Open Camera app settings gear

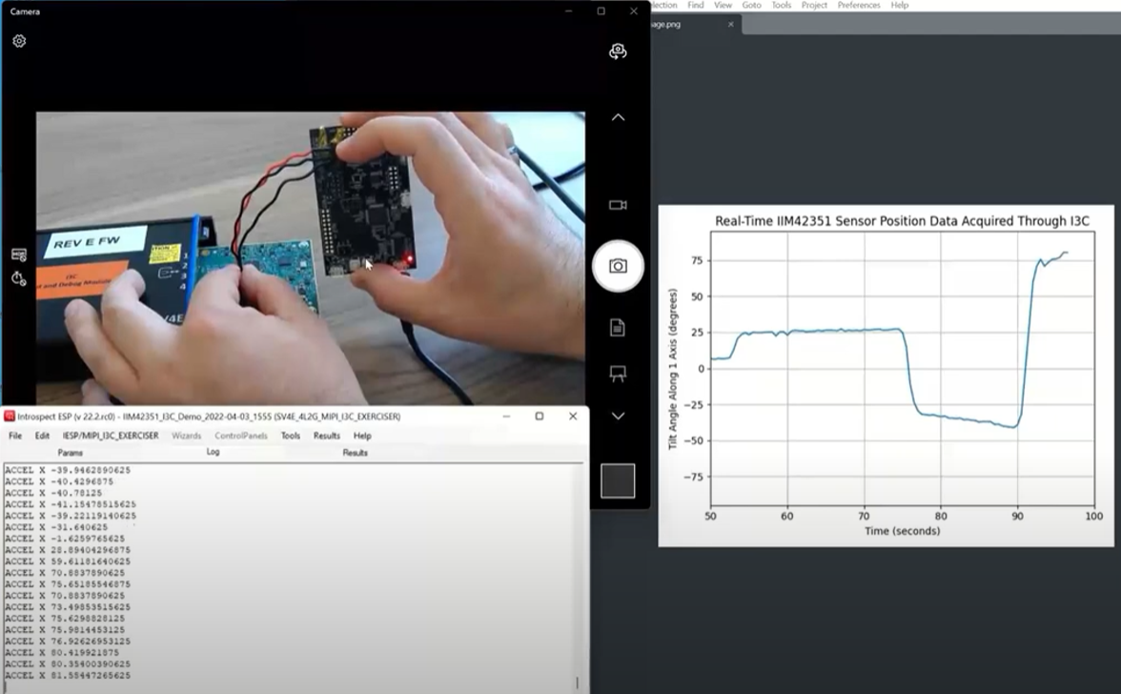point(19,41)
